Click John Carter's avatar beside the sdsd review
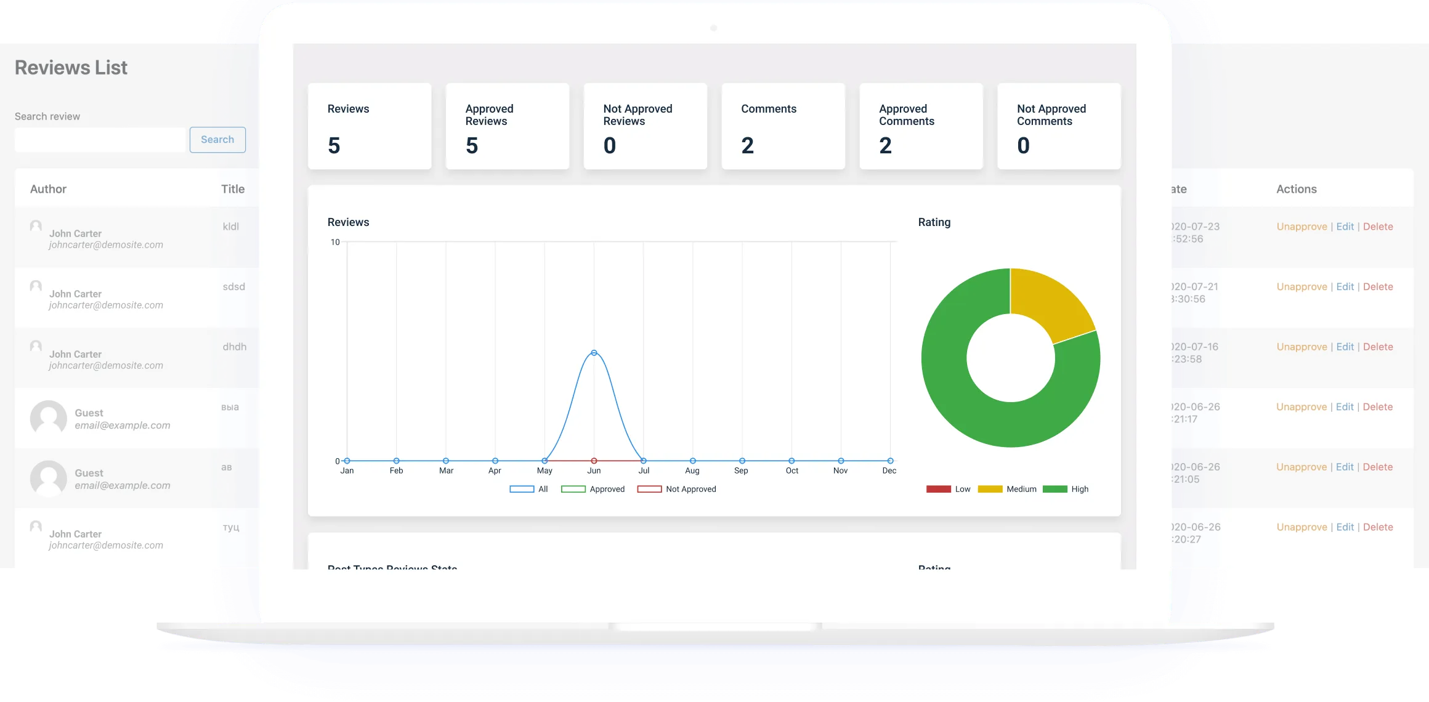Image resolution: width=1429 pixels, height=702 pixels. 36,286
